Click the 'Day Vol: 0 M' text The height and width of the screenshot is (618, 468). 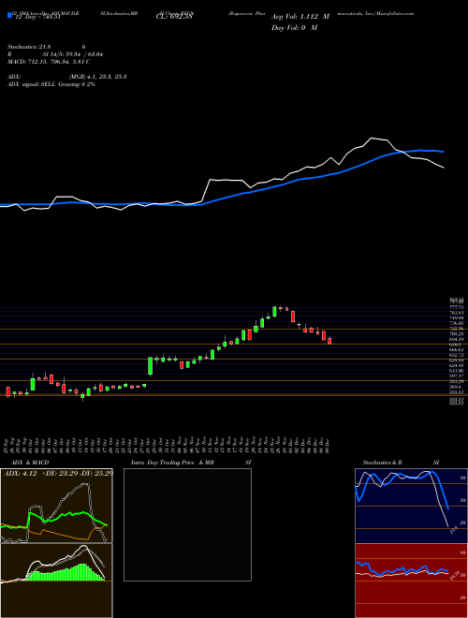coord(294,28)
